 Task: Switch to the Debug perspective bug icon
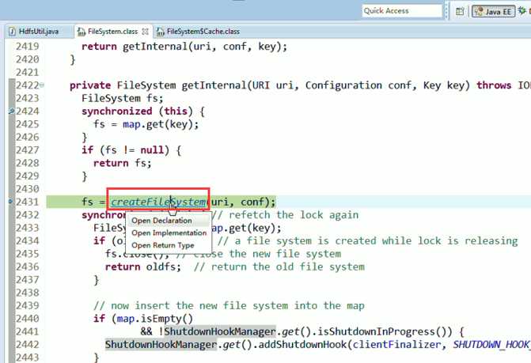pyautogui.click(x=522, y=10)
